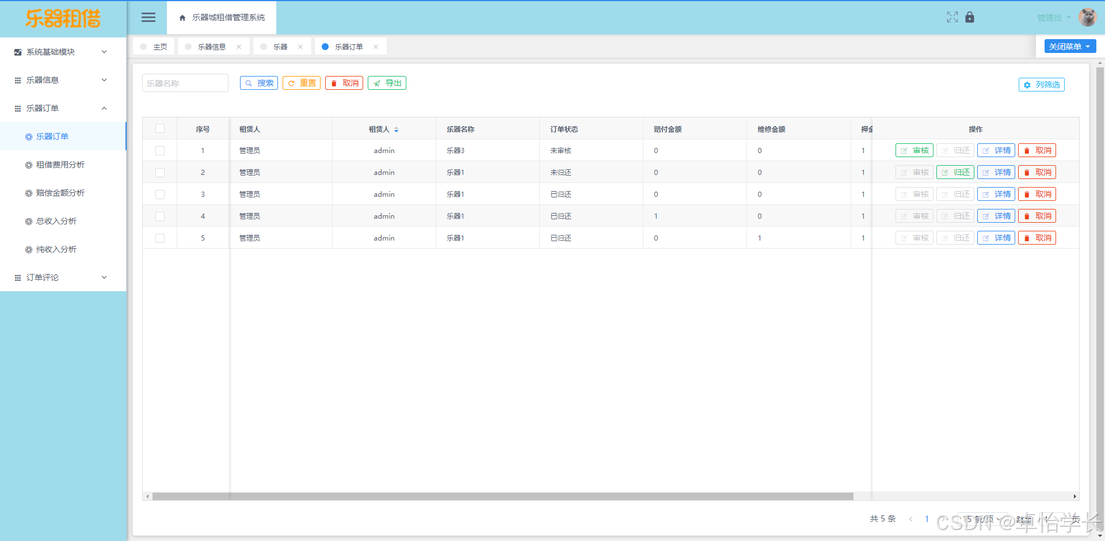Toggle the select-all header checkbox
The height and width of the screenshot is (541, 1105).
160,129
